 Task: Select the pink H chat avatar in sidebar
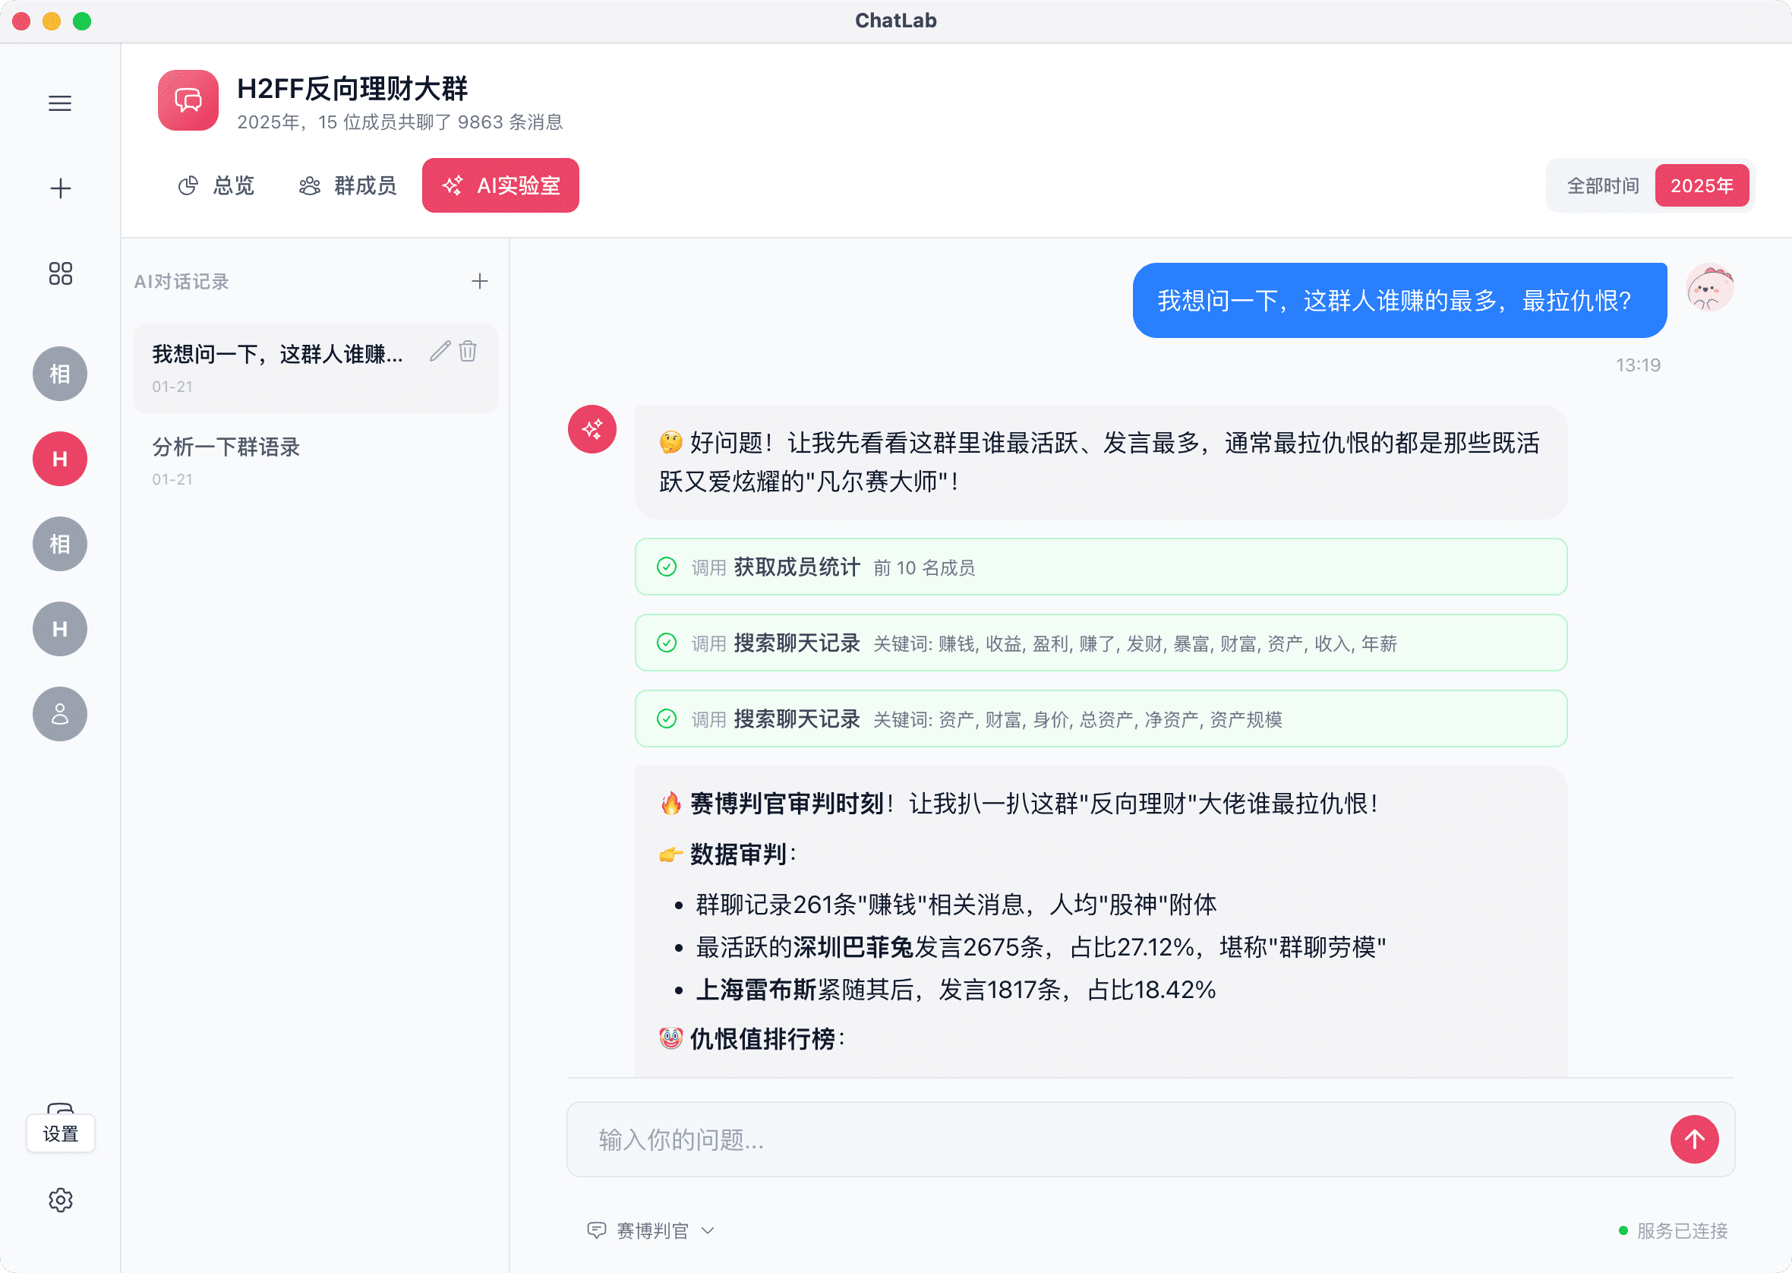coord(60,459)
